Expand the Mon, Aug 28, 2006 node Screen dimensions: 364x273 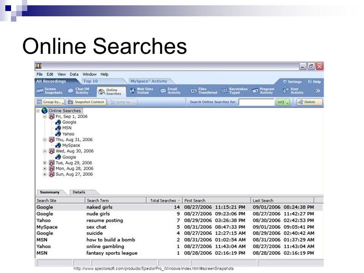coord(45,168)
